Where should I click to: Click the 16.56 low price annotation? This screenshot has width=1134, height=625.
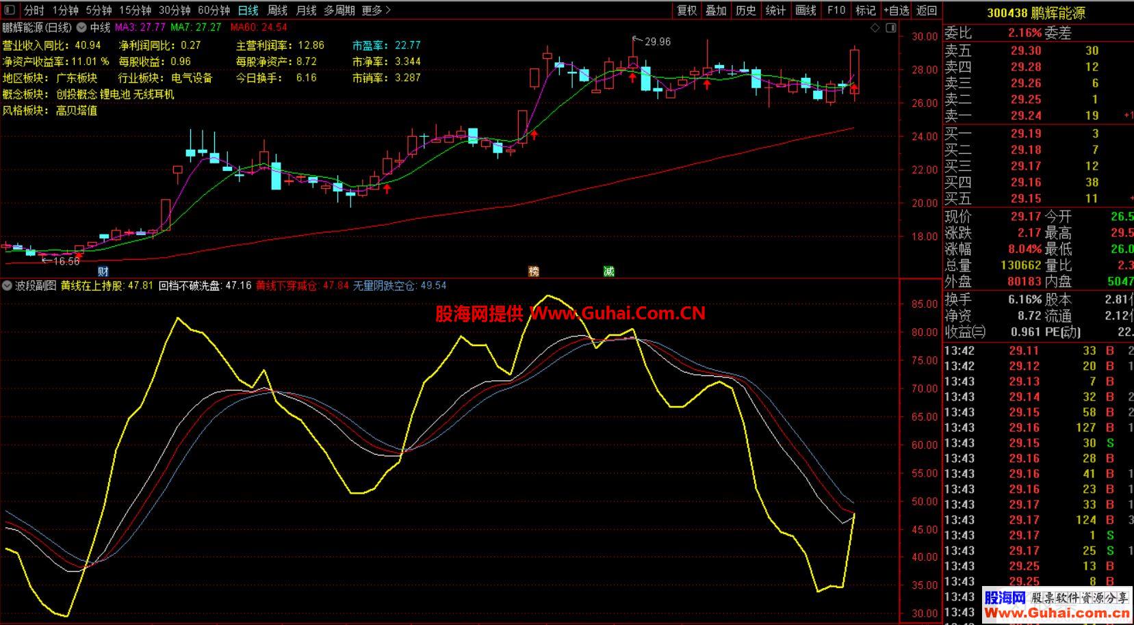(66, 261)
